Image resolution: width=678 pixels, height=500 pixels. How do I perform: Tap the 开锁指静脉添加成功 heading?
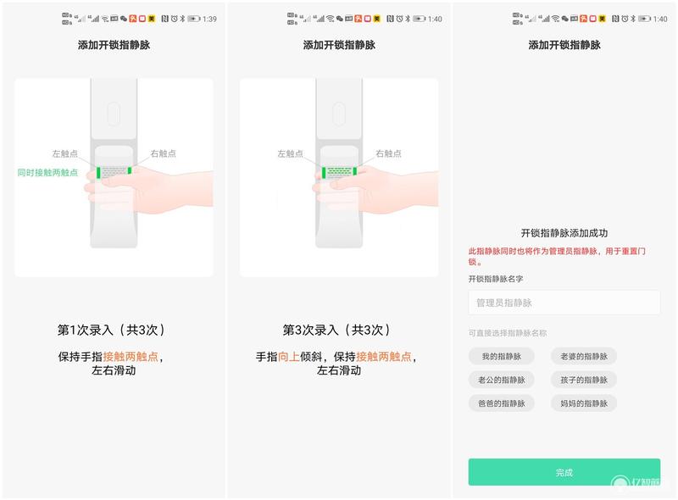click(x=564, y=233)
